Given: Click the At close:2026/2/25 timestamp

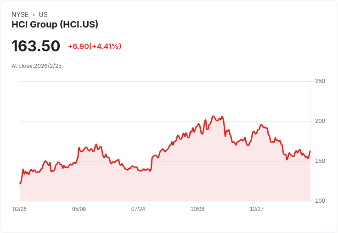Looking at the screenshot, I should tap(36, 66).
